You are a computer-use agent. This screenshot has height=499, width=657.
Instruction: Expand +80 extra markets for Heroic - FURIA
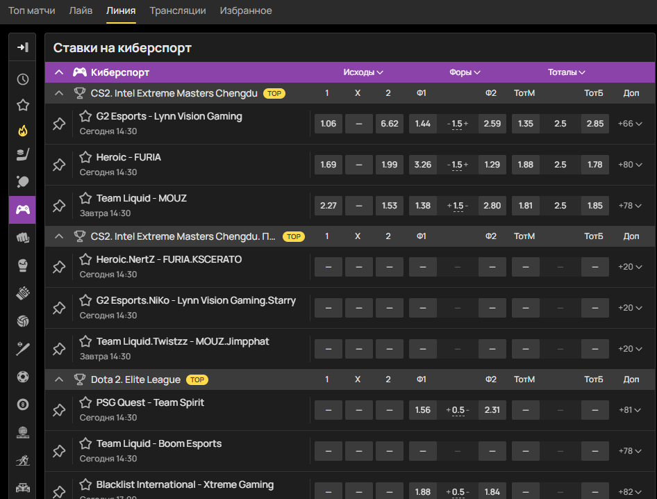click(x=630, y=165)
